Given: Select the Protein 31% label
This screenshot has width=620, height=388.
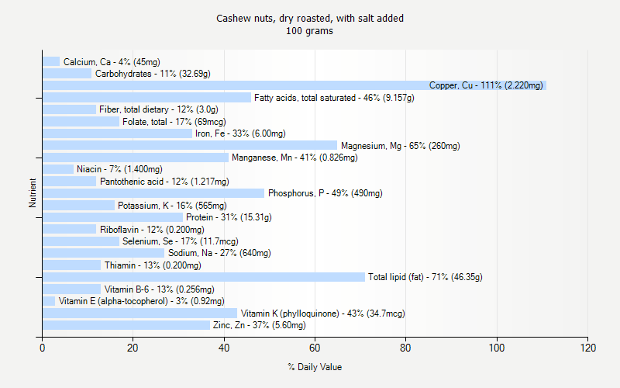Looking at the screenshot, I should click(229, 217).
